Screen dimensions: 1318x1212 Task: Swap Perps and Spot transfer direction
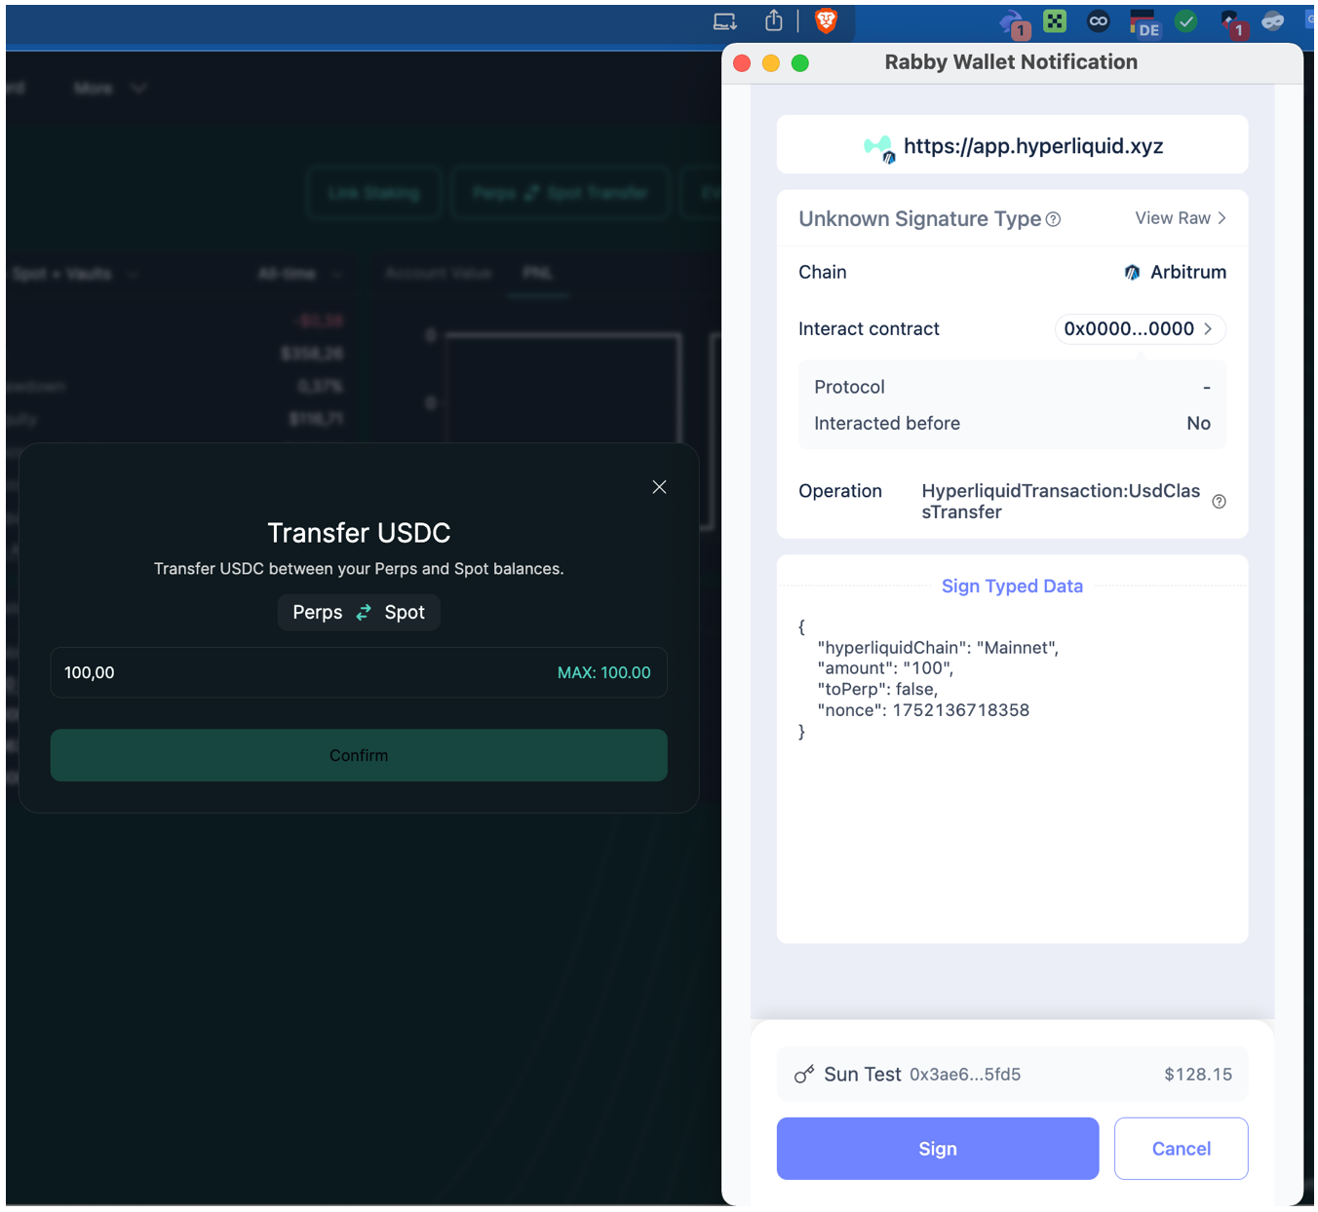(364, 612)
